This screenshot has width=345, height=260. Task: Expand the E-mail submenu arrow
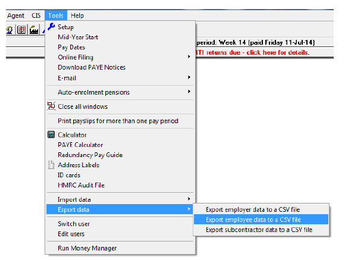point(189,77)
